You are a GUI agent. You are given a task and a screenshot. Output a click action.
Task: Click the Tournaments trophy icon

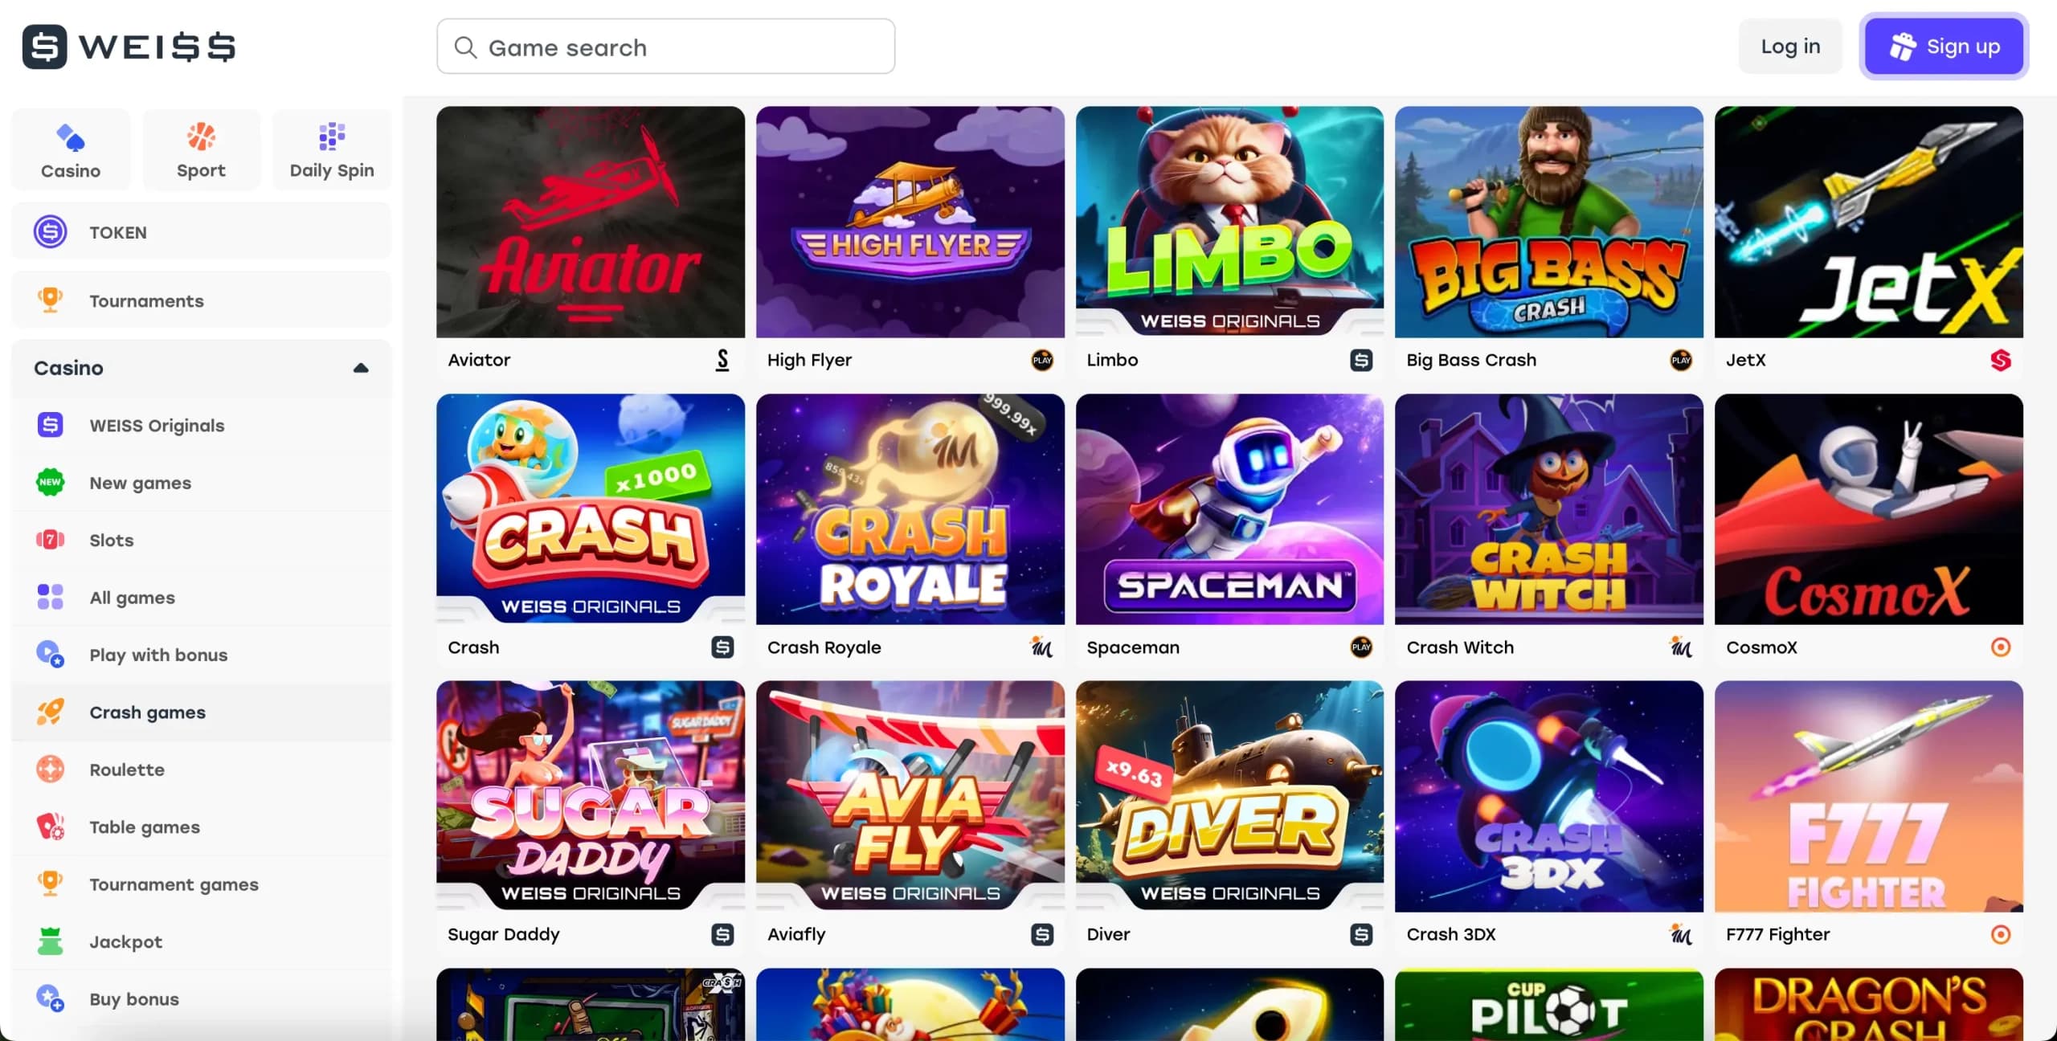pyautogui.click(x=51, y=300)
